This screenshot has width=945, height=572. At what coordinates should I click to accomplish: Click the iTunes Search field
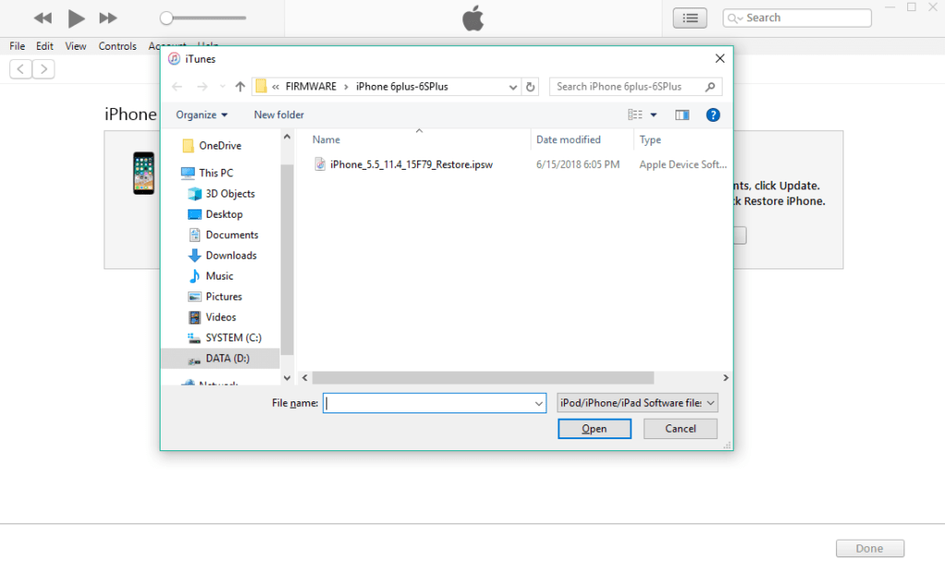(x=796, y=18)
